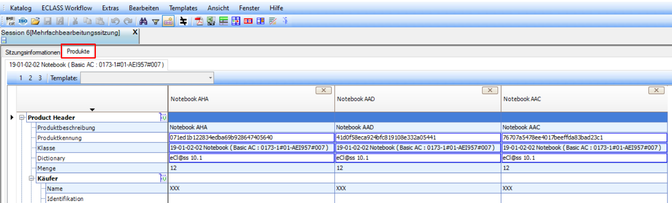Screen dimensions: 672x203
Task: Collapse the Product Header node
Action: (x=22, y=118)
